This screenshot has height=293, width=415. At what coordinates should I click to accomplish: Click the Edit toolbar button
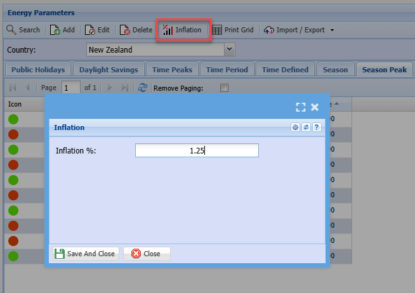[97, 30]
